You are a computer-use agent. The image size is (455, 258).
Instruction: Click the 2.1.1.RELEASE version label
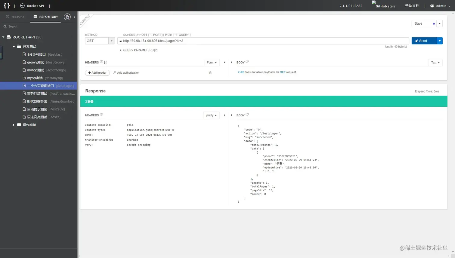tap(351, 6)
